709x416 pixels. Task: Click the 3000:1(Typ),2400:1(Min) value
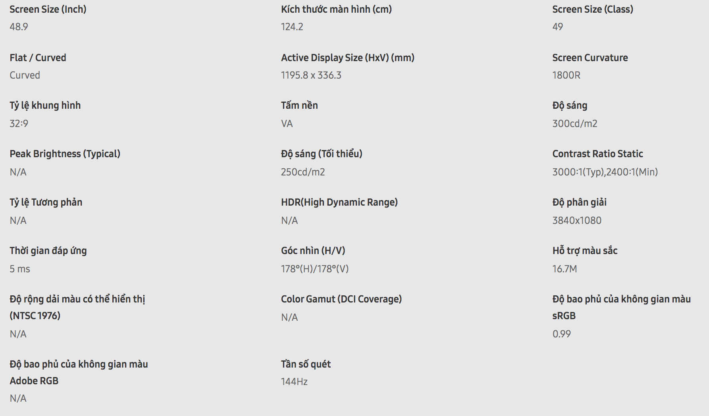click(x=605, y=172)
